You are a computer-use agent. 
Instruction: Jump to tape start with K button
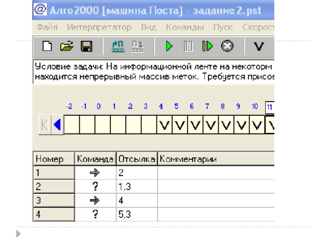(45, 125)
